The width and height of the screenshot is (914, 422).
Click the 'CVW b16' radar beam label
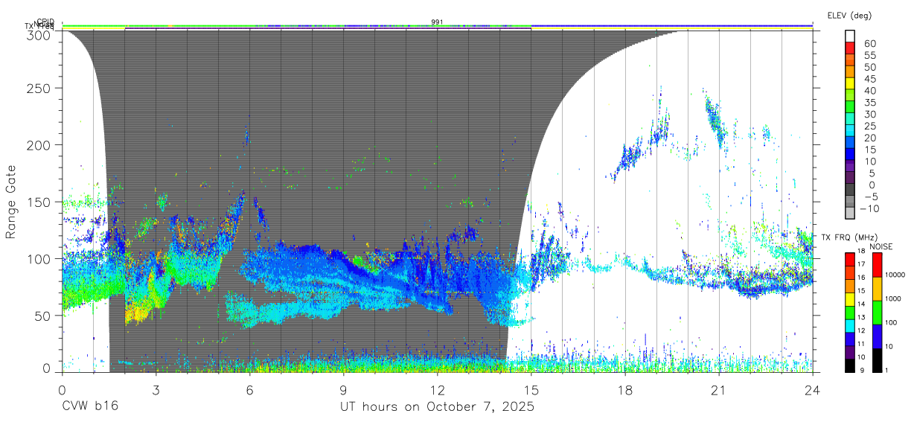click(x=89, y=407)
